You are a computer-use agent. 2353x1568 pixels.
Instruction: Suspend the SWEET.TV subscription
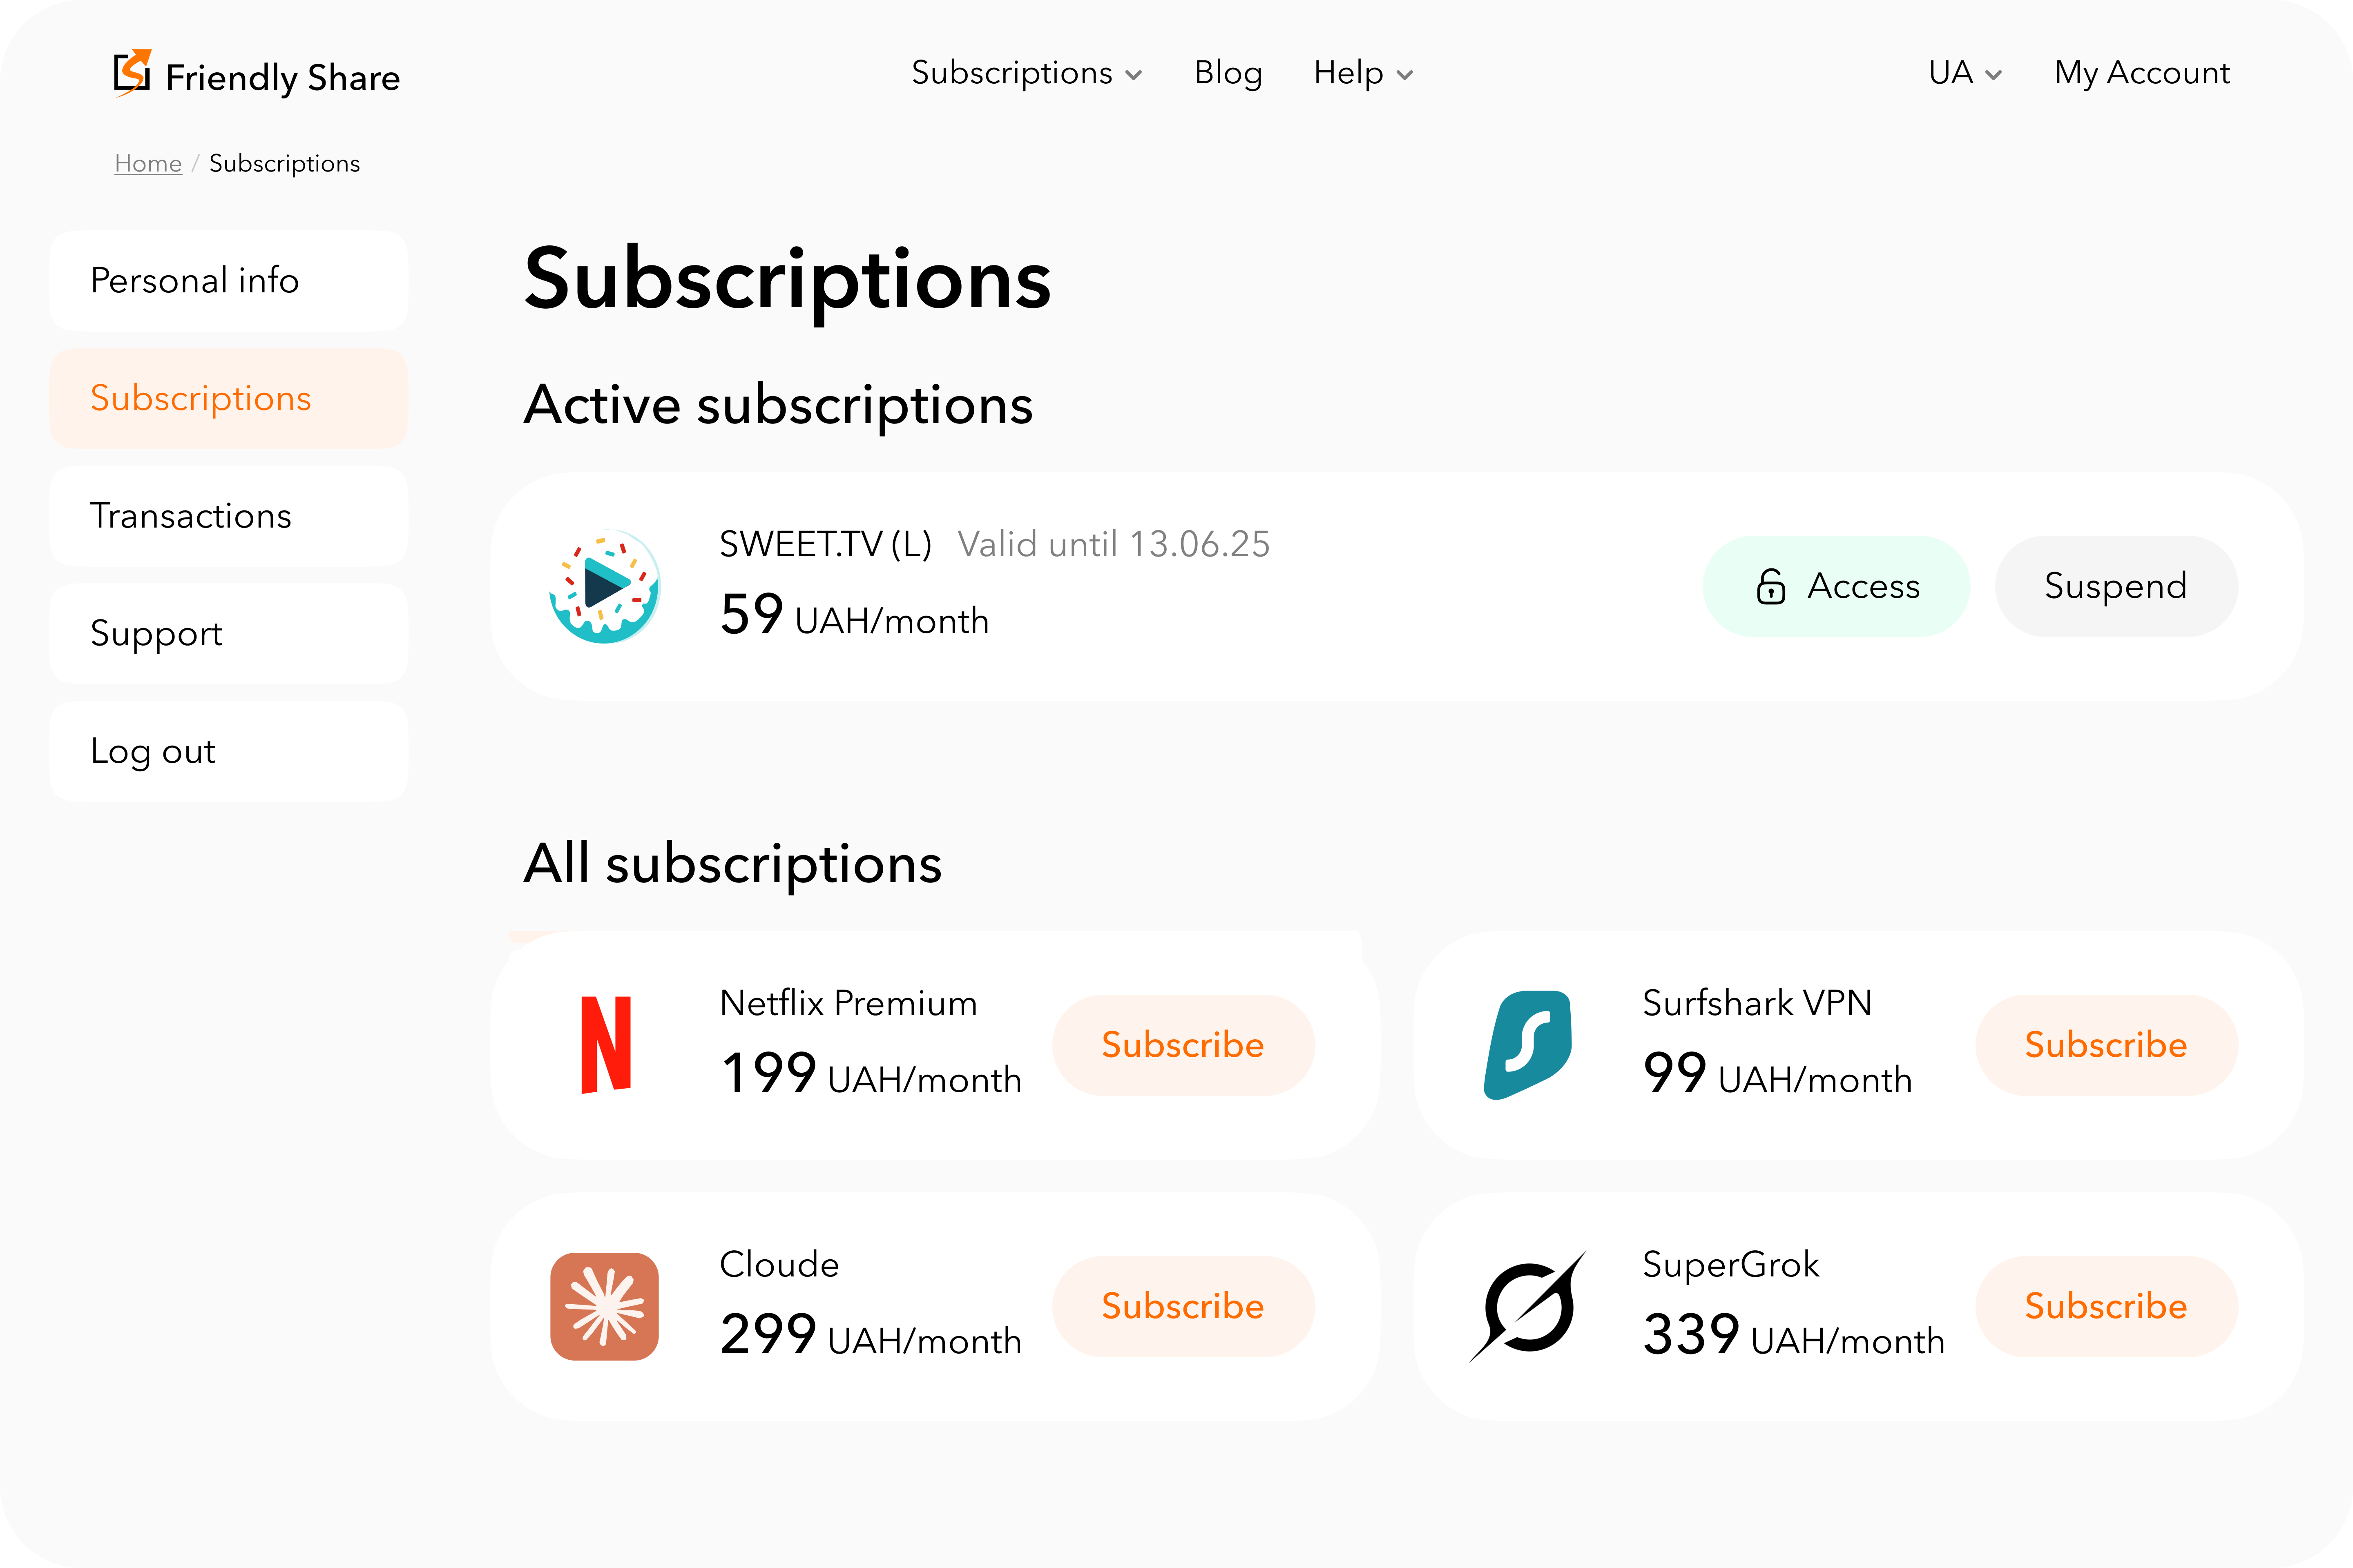pos(2115,586)
